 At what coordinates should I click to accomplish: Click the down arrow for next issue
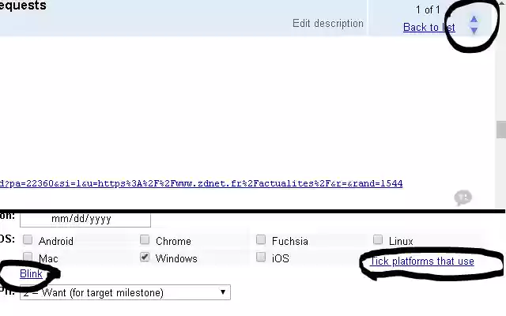coord(474,31)
